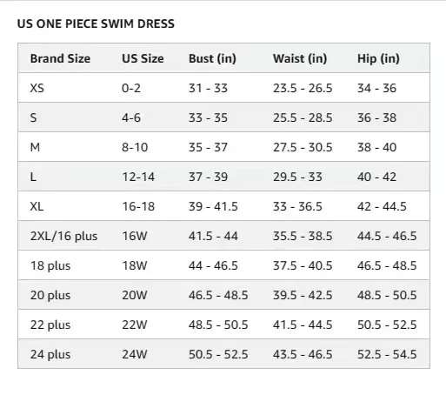The image size is (446, 415).
Task: Click the Hip (in) column header
Action: tap(378, 58)
